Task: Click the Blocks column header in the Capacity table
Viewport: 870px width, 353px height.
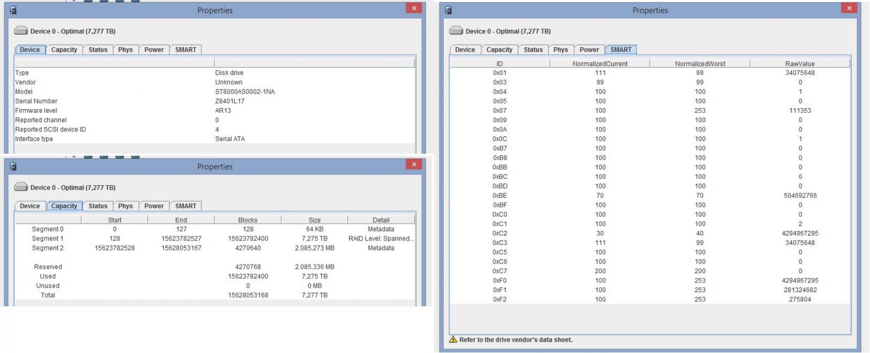Action: pos(248,220)
